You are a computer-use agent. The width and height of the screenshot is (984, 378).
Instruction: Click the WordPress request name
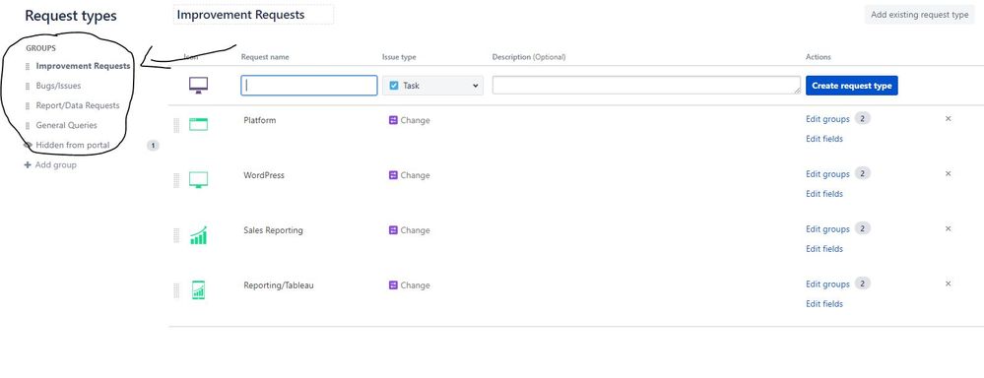point(264,175)
